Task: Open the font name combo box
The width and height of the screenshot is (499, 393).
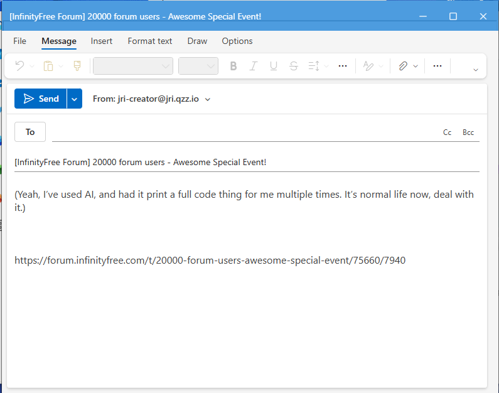Action: tap(133, 66)
